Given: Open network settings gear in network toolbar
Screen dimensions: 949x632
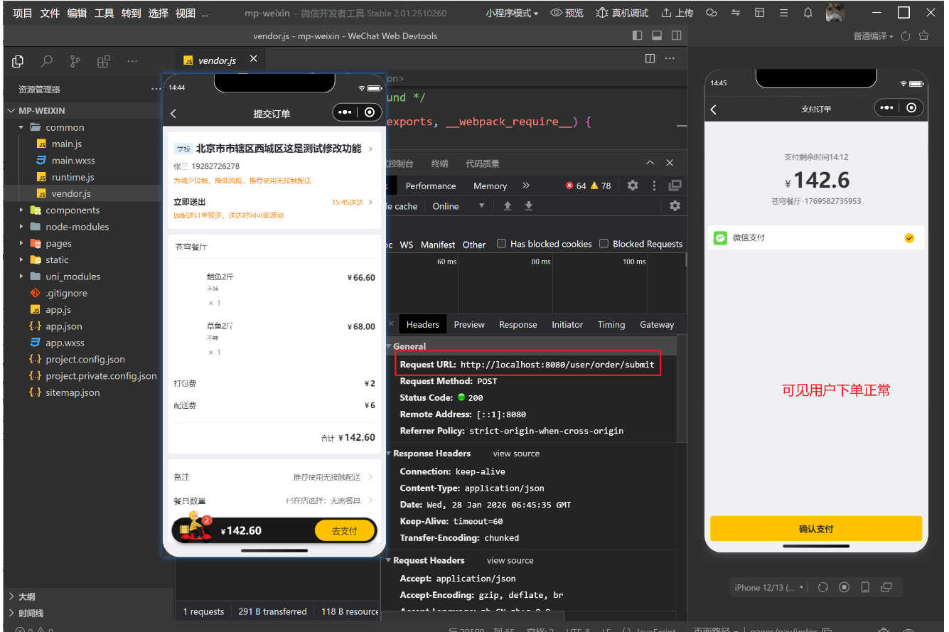Looking at the screenshot, I should click(675, 206).
